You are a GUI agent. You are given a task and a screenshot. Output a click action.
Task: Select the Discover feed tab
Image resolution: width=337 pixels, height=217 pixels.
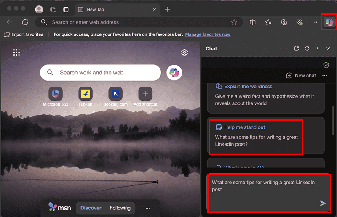pyautogui.click(x=91, y=208)
